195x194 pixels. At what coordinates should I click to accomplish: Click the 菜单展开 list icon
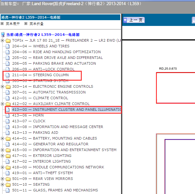point(2,24)
